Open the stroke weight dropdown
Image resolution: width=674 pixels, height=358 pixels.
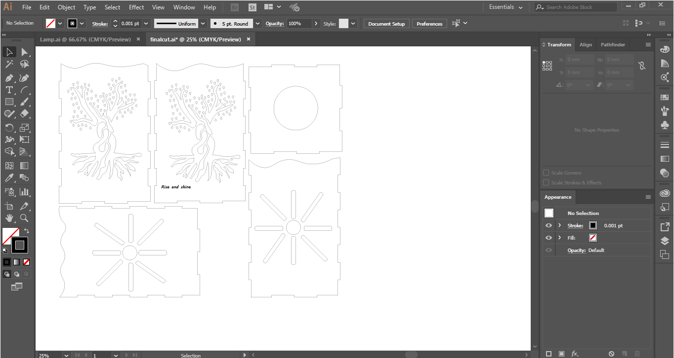coord(147,24)
